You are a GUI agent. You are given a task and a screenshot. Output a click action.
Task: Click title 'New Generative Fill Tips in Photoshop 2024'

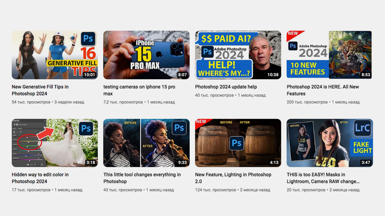(x=40, y=90)
